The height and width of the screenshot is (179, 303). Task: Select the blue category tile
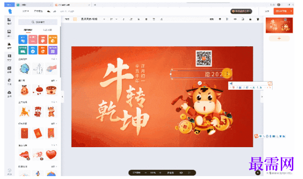pos(23,40)
